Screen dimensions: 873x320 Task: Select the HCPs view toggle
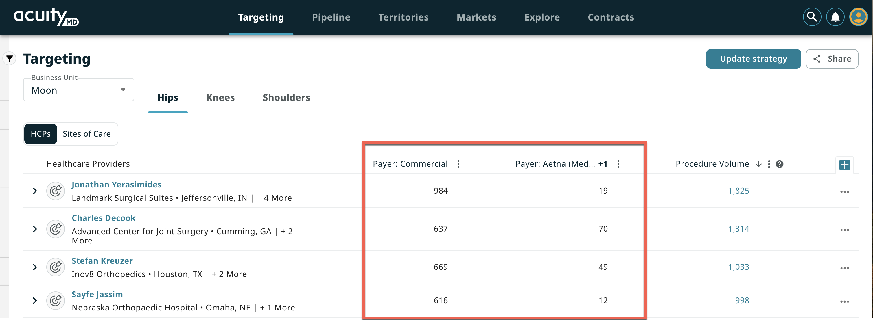pos(41,134)
